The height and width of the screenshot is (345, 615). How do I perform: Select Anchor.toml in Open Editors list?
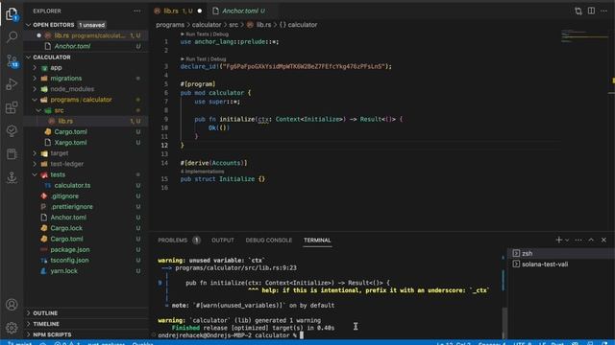coord(86,46)
